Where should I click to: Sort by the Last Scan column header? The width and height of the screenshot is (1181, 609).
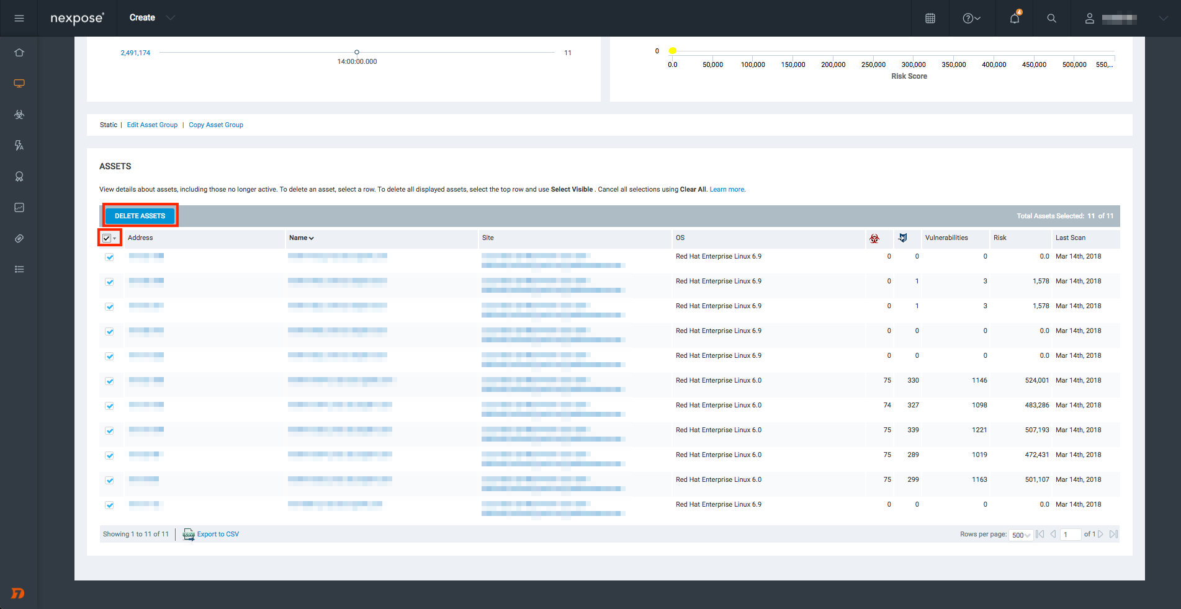(1071, 238)
